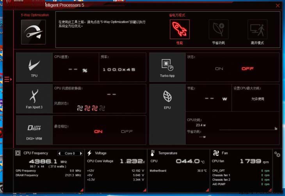The width and height of the screenshot is (285, 196).
Task: Open the TPU panel
Action: click(x=34, y=67)
